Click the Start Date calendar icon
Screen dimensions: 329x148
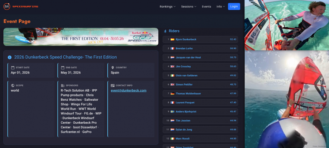pyautogui.click(x=13, y=68)
